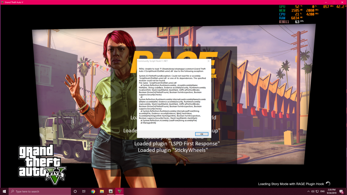
Task: Open Cortana from the taskbar
Action: point(75,192)
